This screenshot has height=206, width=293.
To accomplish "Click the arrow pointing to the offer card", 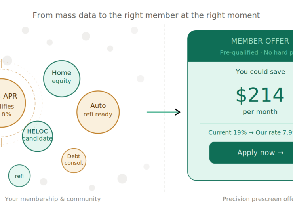I will (x=163, y=112).
